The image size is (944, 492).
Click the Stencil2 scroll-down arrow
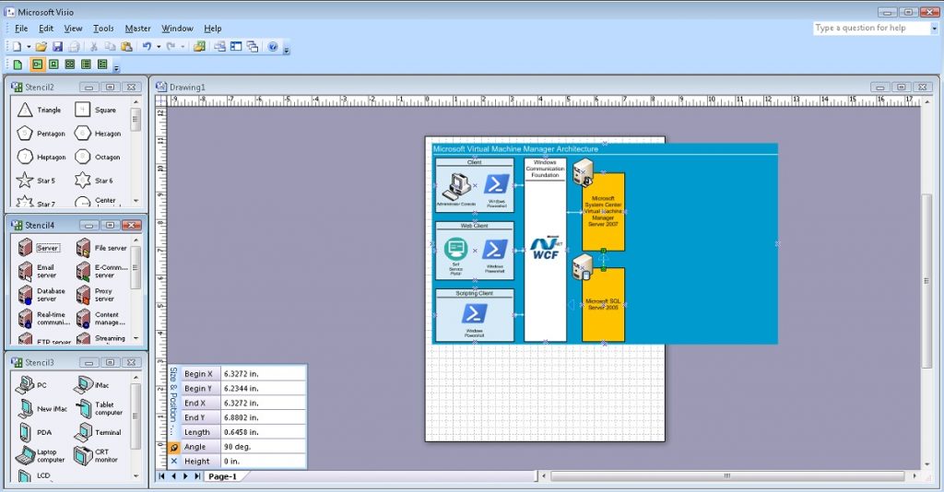coord(136,201)
